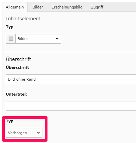This screenshot has width=136, height=143.
Task: Click the divider line below Inhaltselement section
Action: point(69,52)
